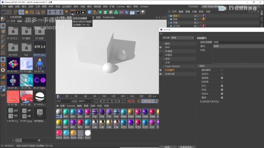Image resolution: width=264 pixels, height=148 pixels.
Task: Select the 球体.1 object in object manager
Action: tap(176, 16)
